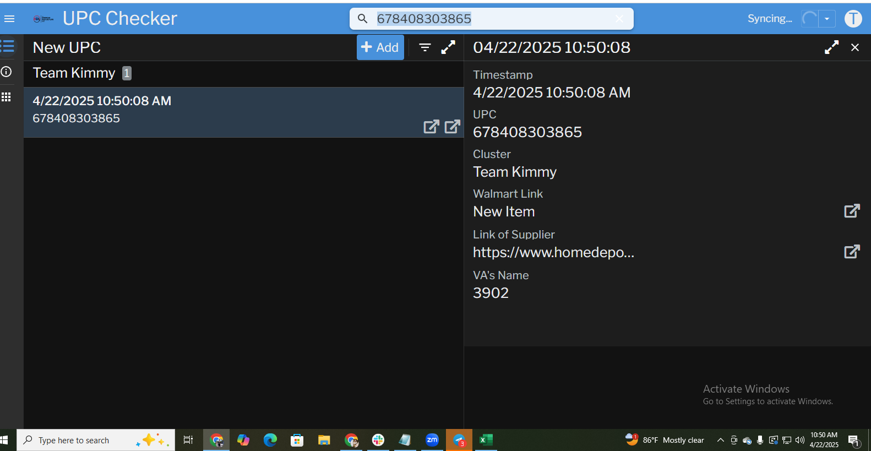Open Excel from the Windows taskbar
The height and width of the screenshot is (451, 871).
point(486,440)
